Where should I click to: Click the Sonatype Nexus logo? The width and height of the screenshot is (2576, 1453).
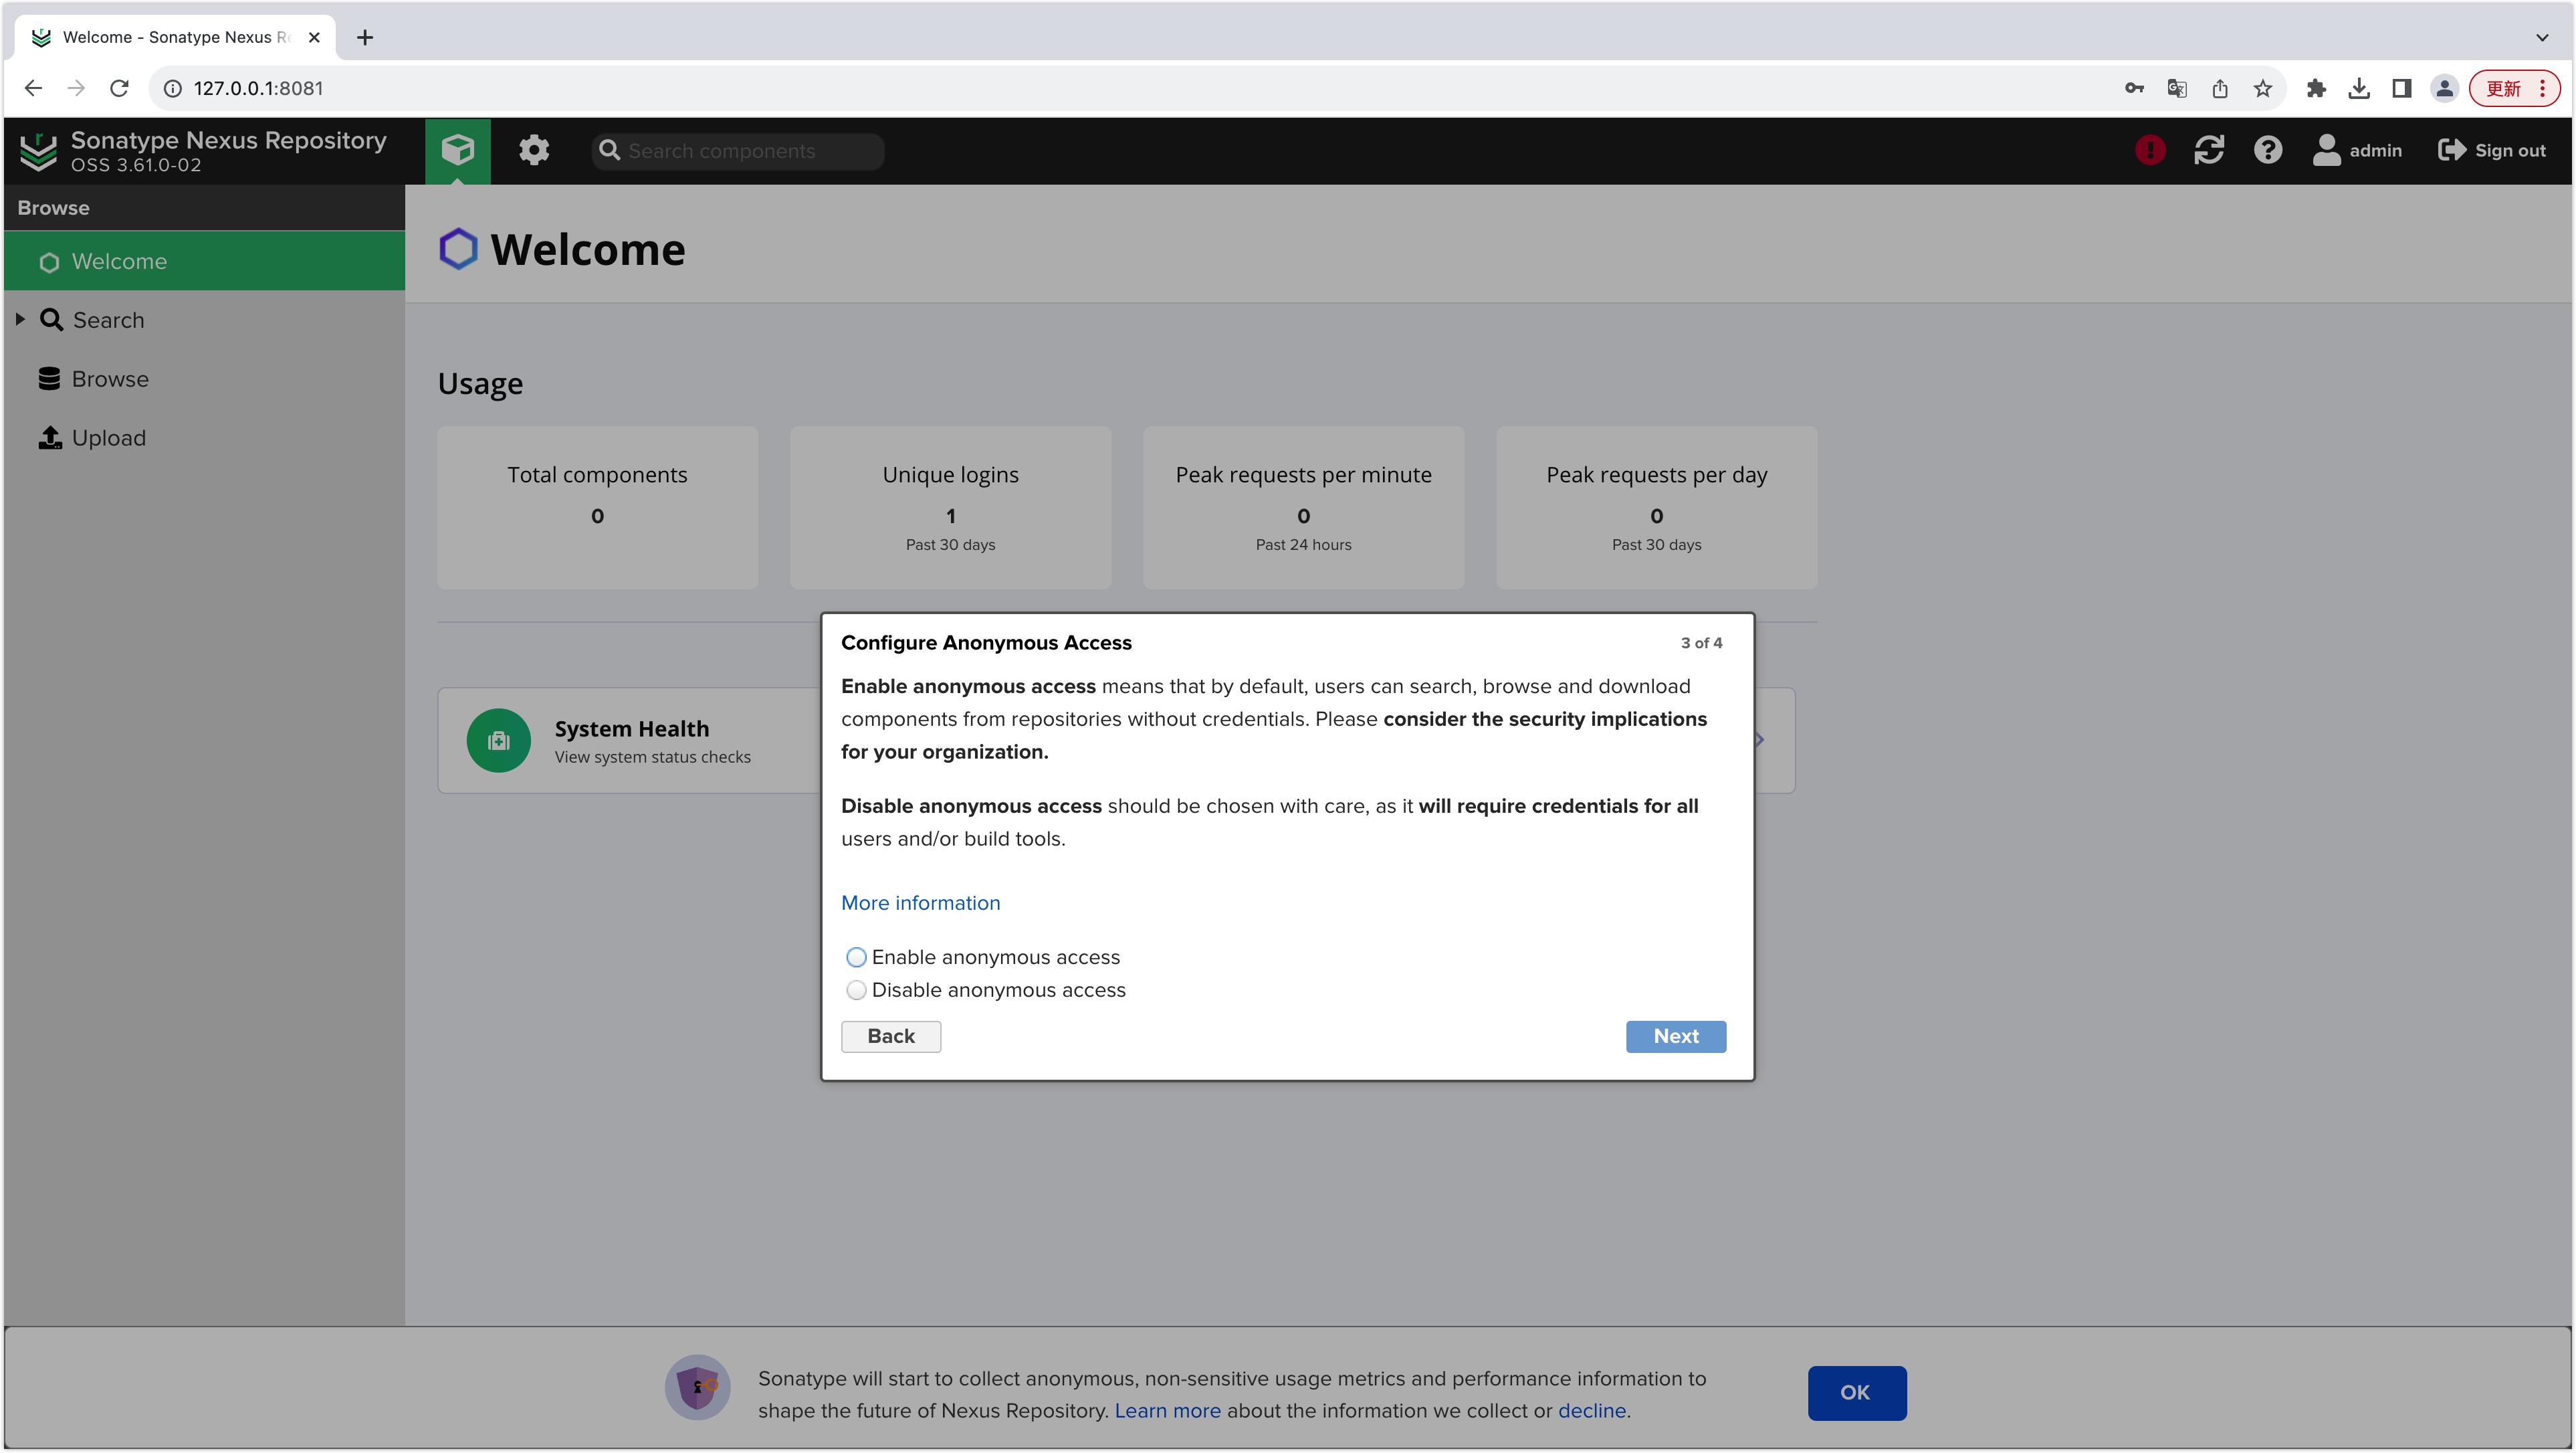tap(38, 151)
